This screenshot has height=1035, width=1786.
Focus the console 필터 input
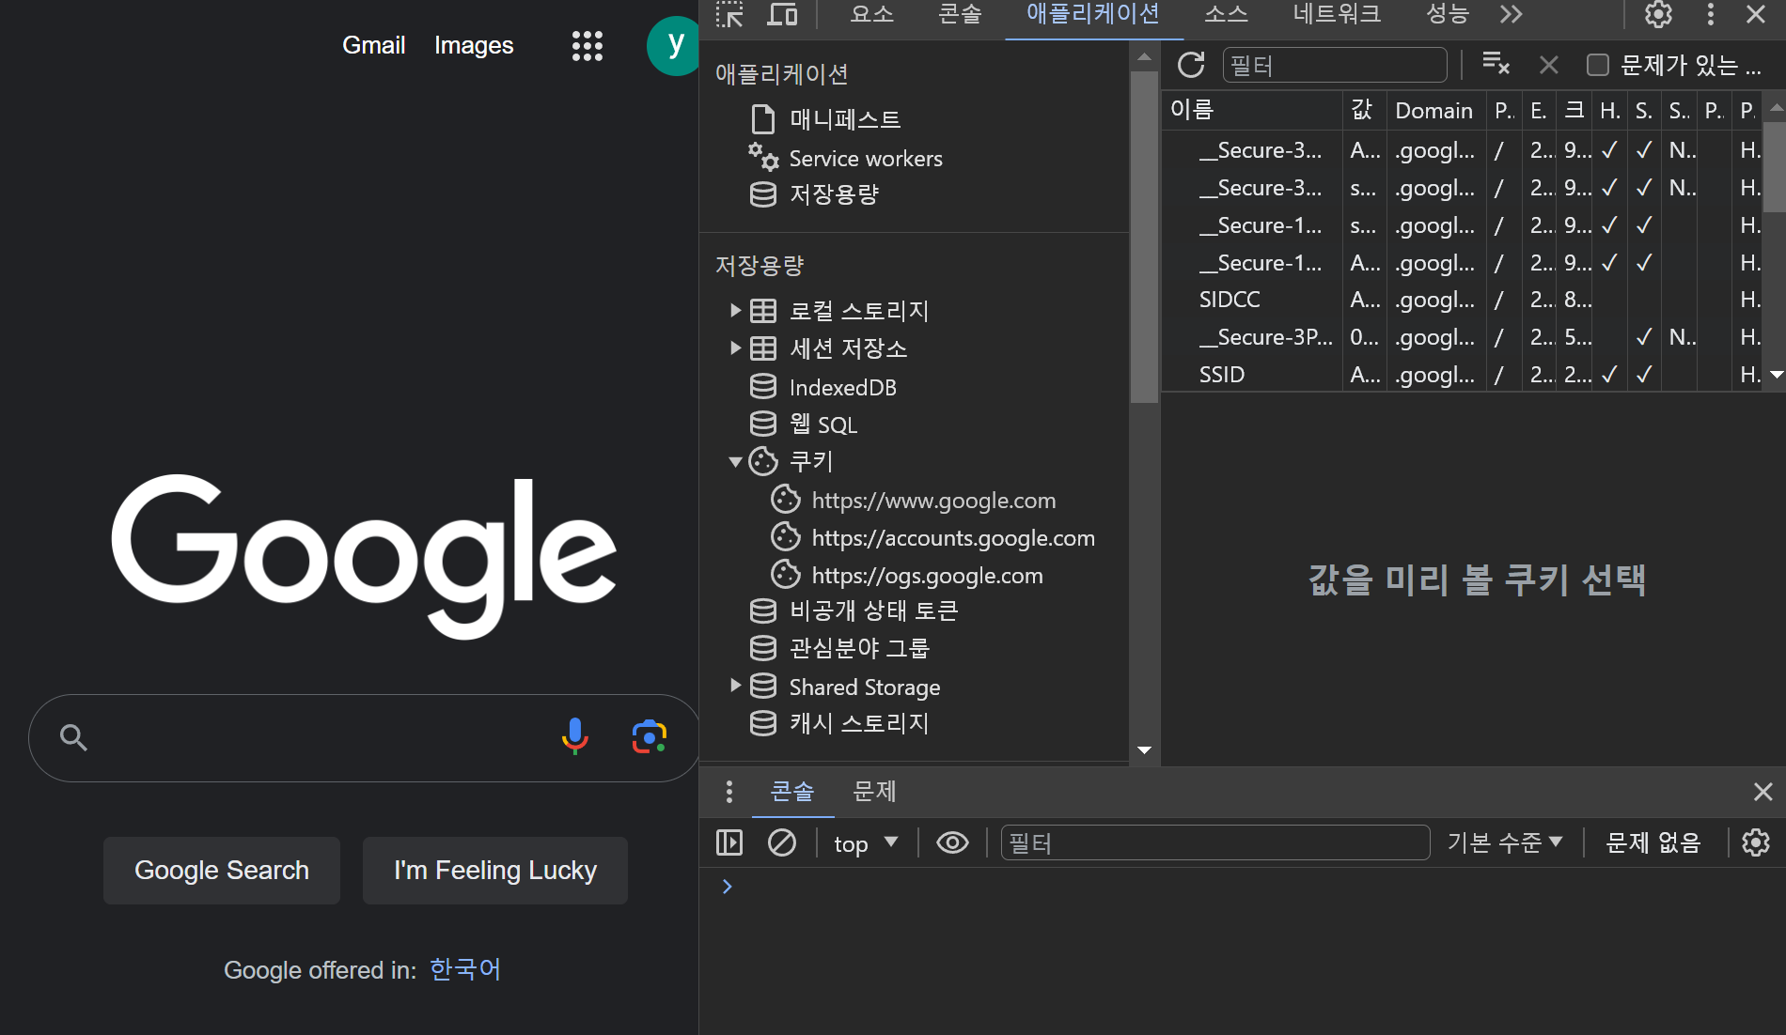1215,842
